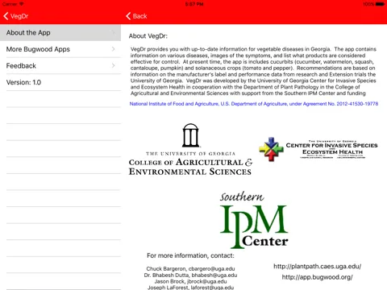387x290 pixels.
Task: Click the Southern IPM Center logo
Action: (254, 220)
